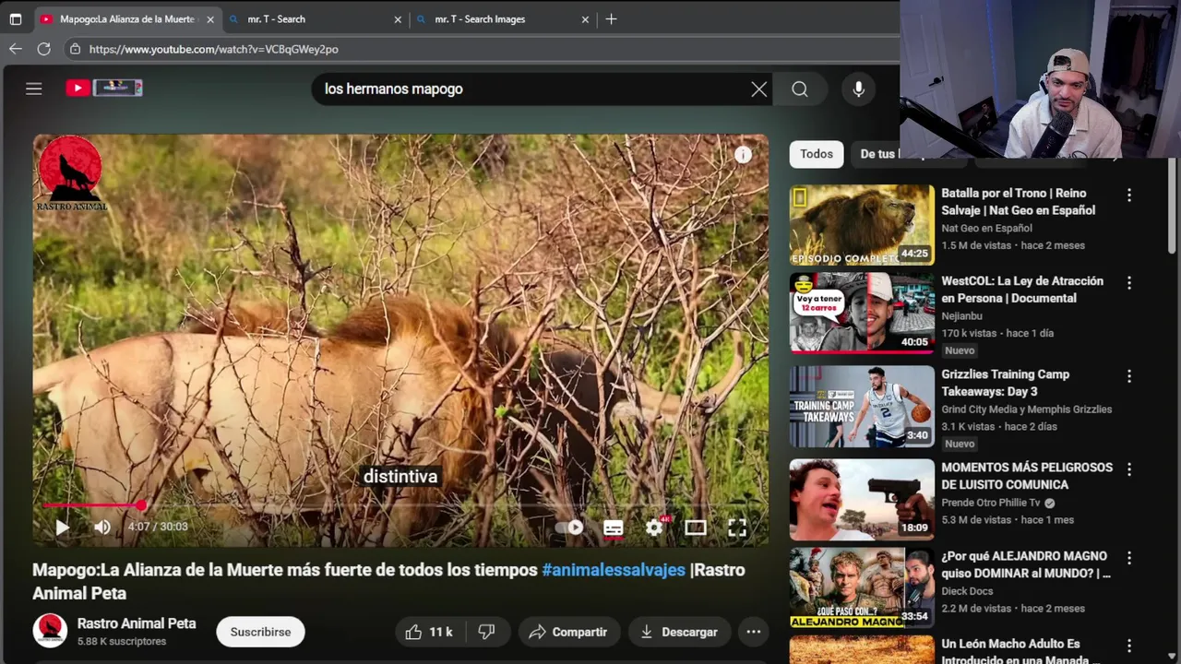Viewport: 1181px width, 664px height.
Task: Open options for WestCOL video
Action: coord(1129,283)
